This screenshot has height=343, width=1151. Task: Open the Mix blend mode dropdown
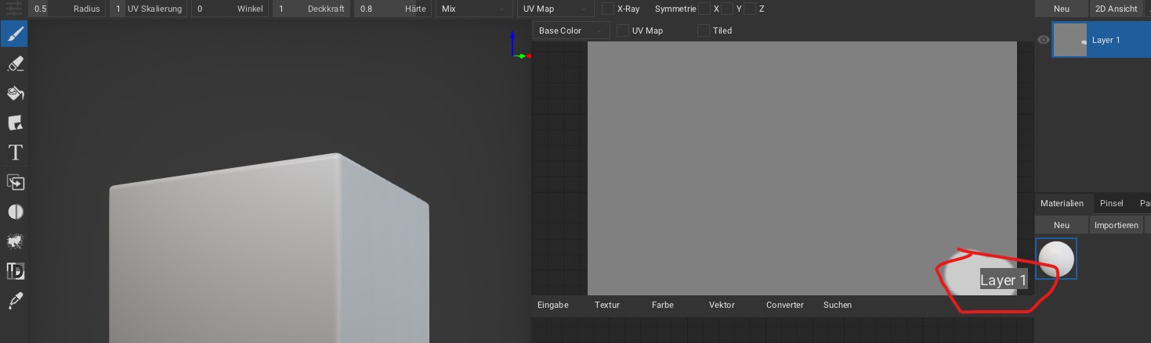(474, 9)
